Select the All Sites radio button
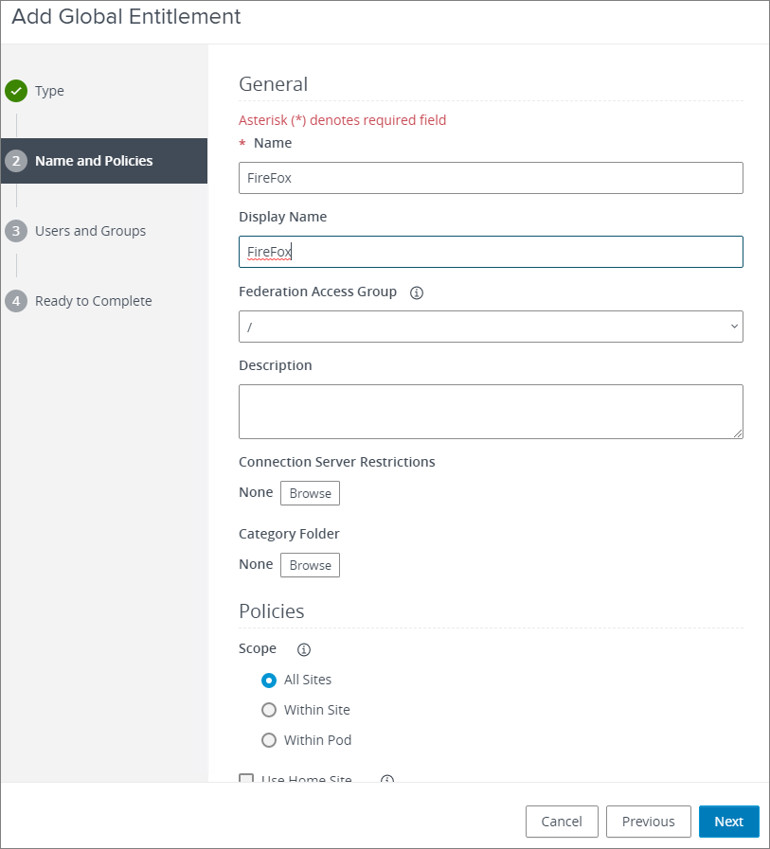This screenshot has width=770, height=849. pyautogui.click(x=269, y=680)
